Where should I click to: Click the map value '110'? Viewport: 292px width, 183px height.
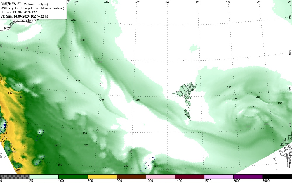[229, 87]
